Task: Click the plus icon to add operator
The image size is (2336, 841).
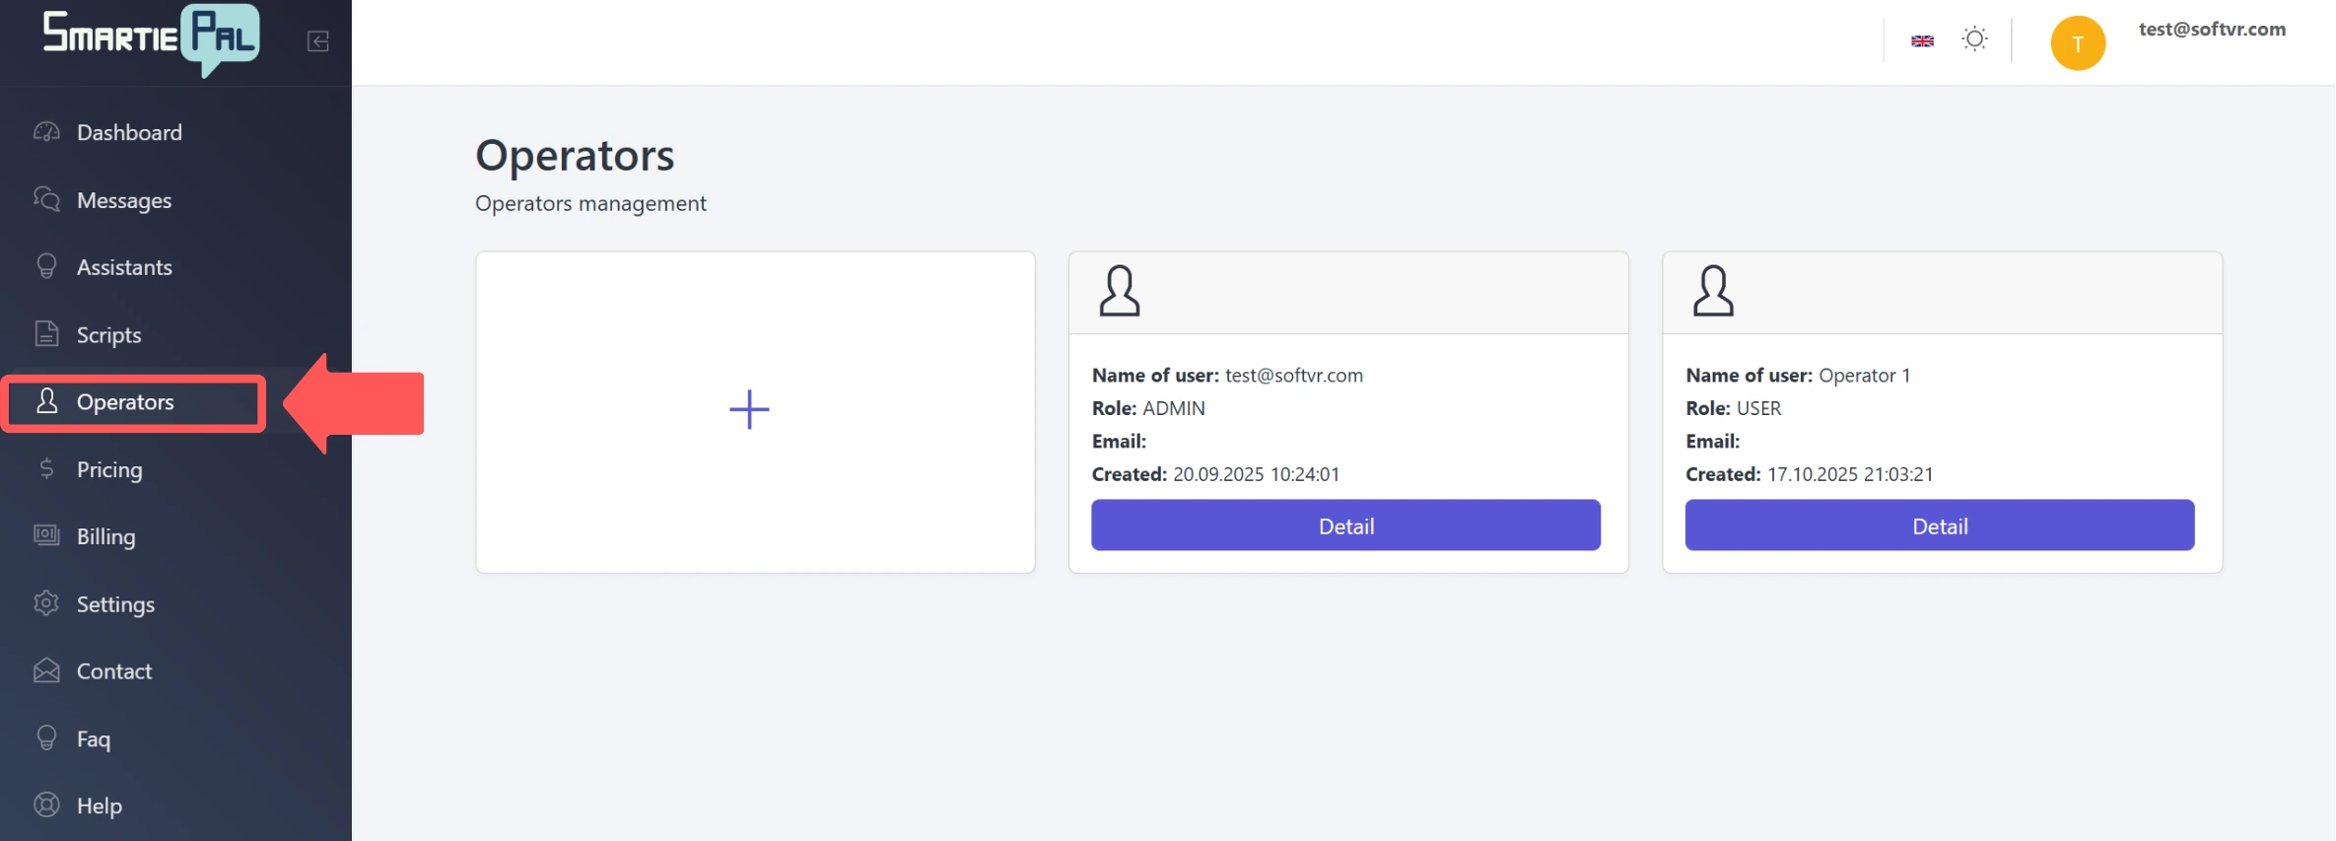Action: pyautogui.click(x=749, y=410)
